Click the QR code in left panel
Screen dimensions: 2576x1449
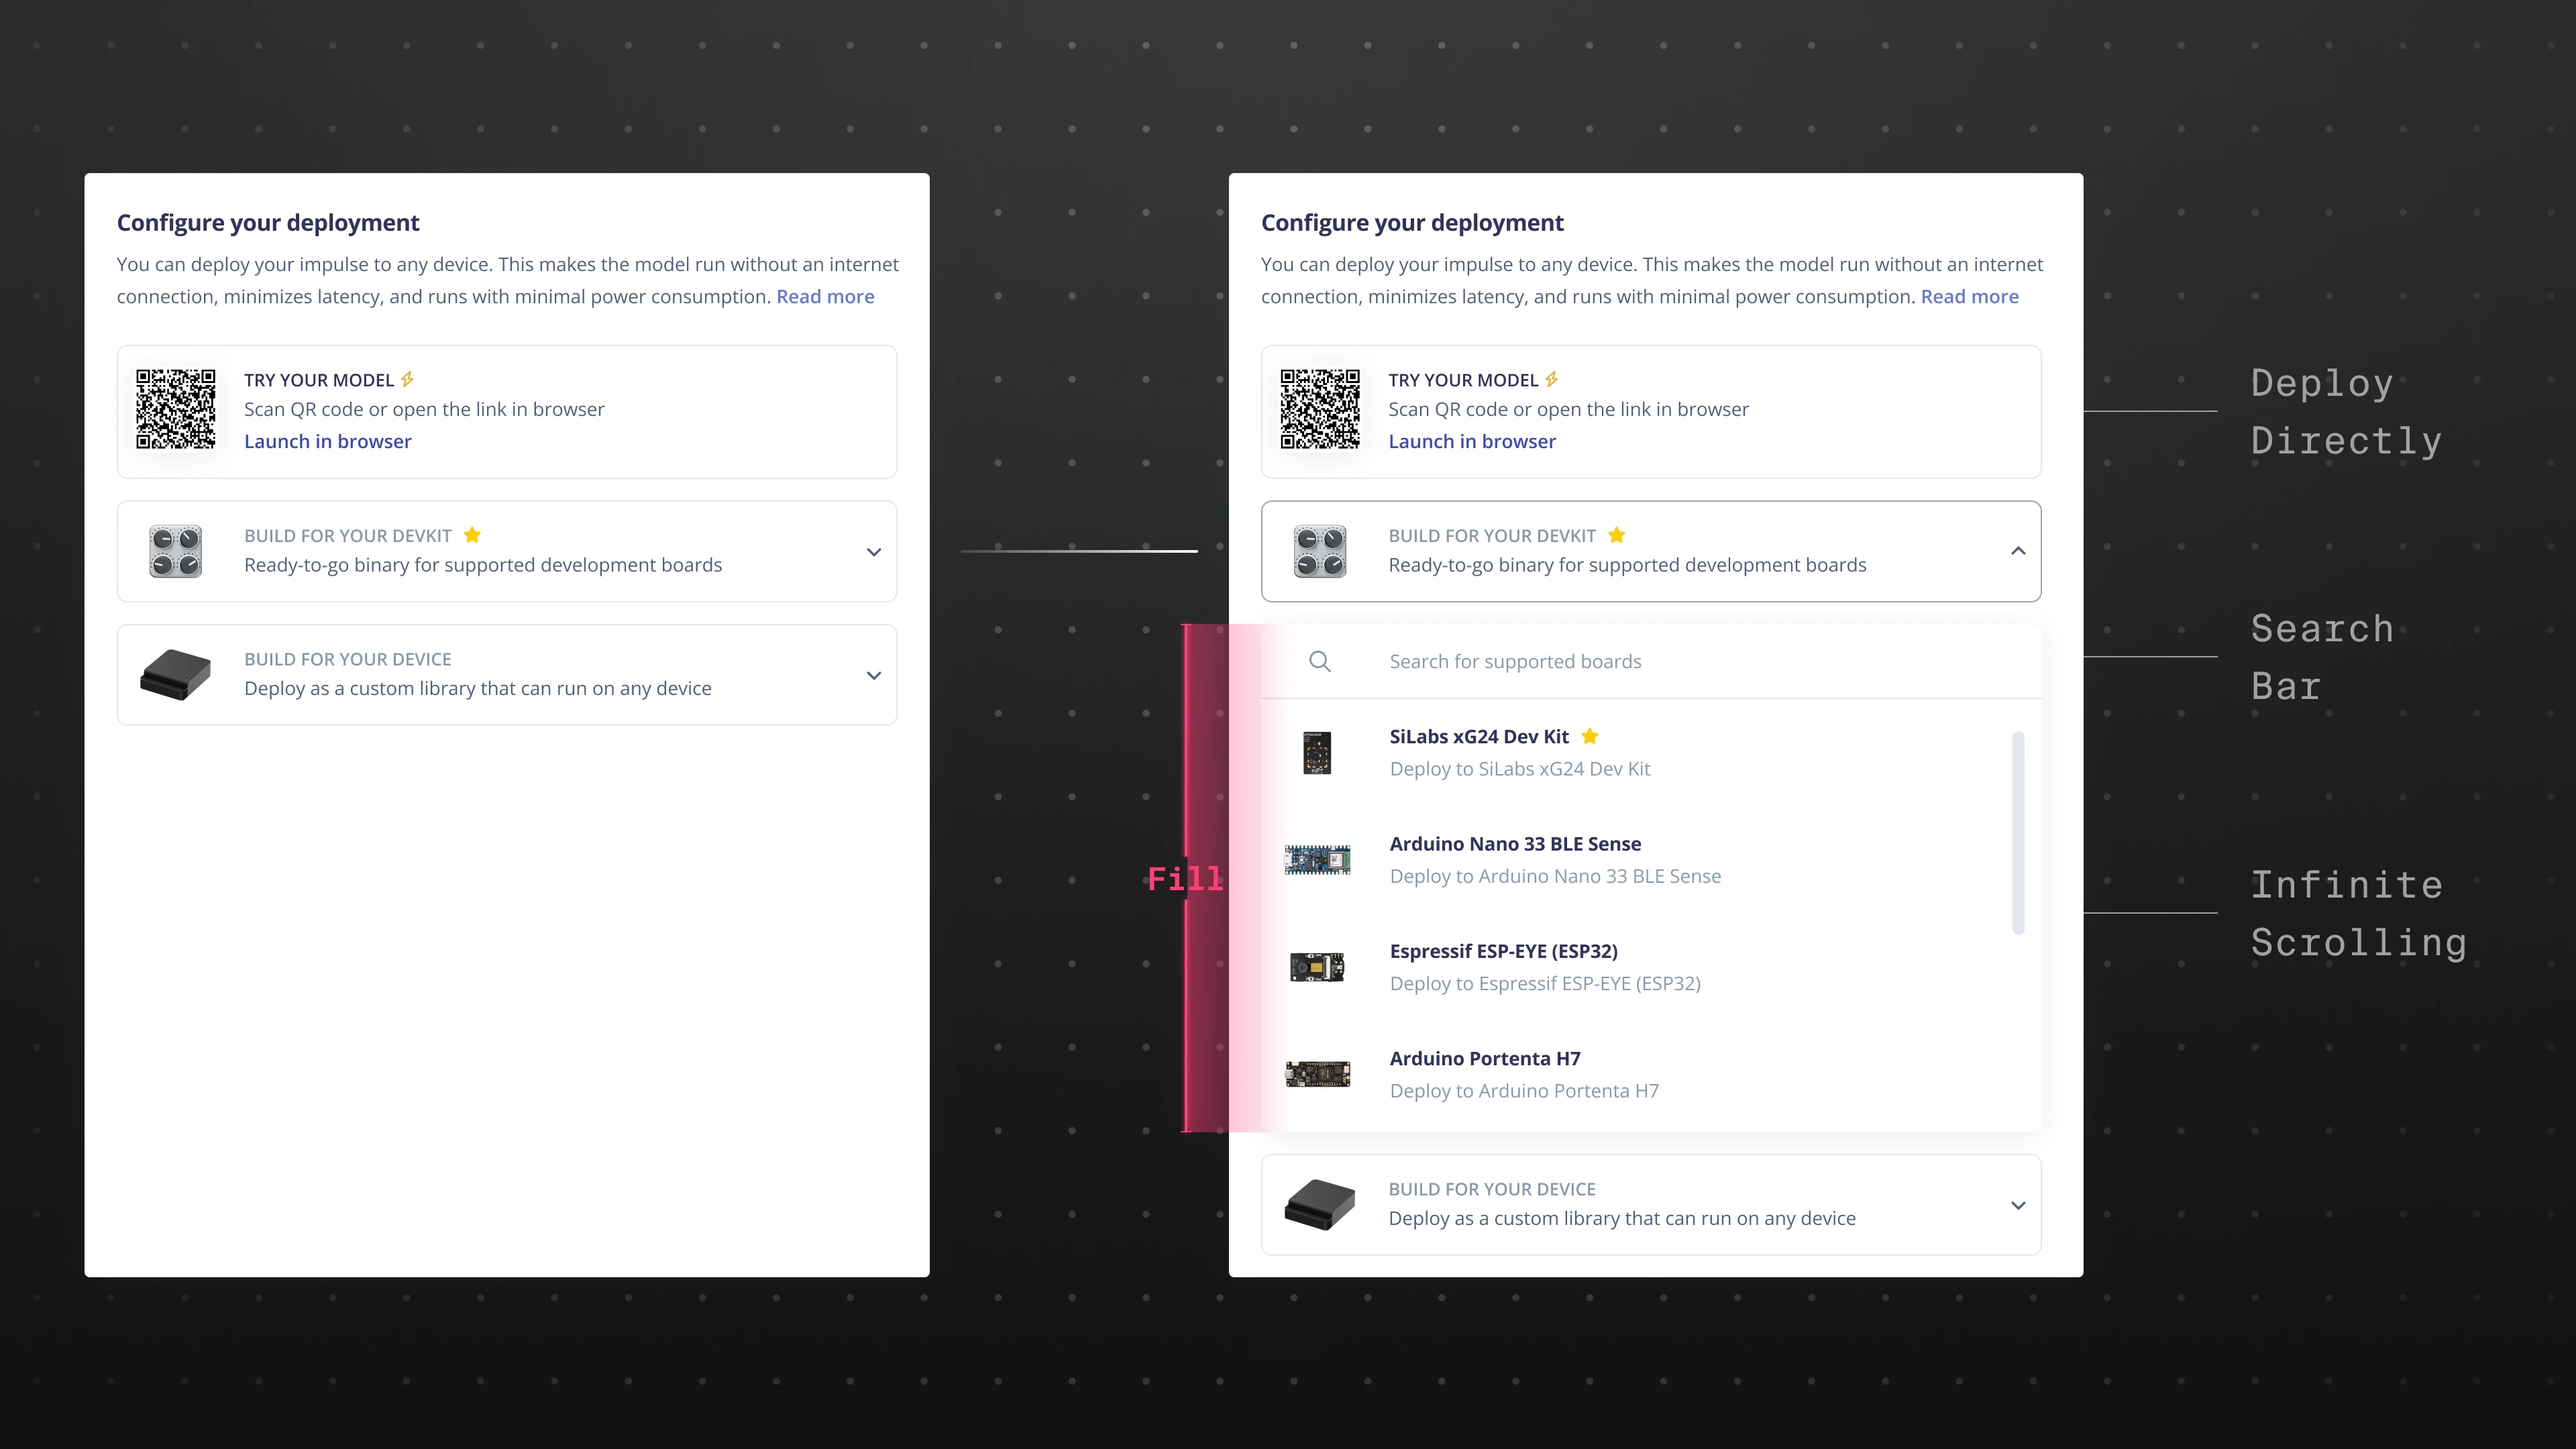point(175,409)
